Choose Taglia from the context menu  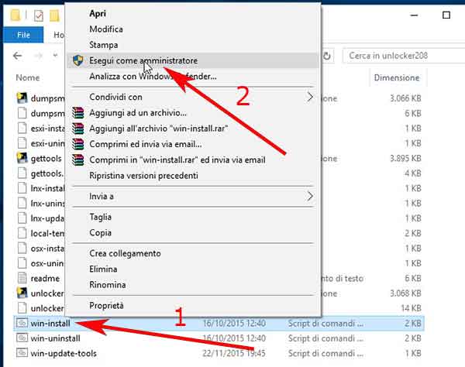pos(100,217)
